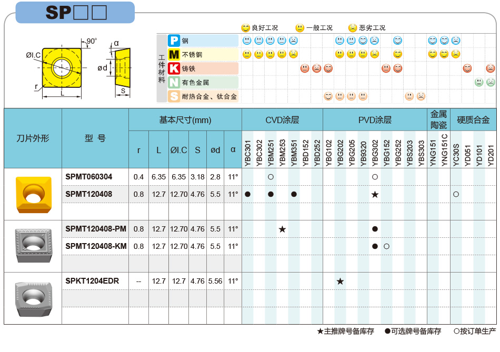Click the YC30S hollow circle for SPMT120408
Viewport: 500px width, 352px height.
(x=456, y=194)
